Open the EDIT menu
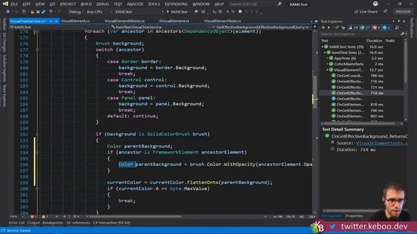The height and width of the screenshot is (234, 417). pos(26,4)
